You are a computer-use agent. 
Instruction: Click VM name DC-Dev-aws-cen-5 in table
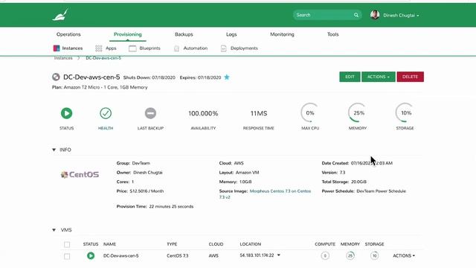[x=120, y=256]
